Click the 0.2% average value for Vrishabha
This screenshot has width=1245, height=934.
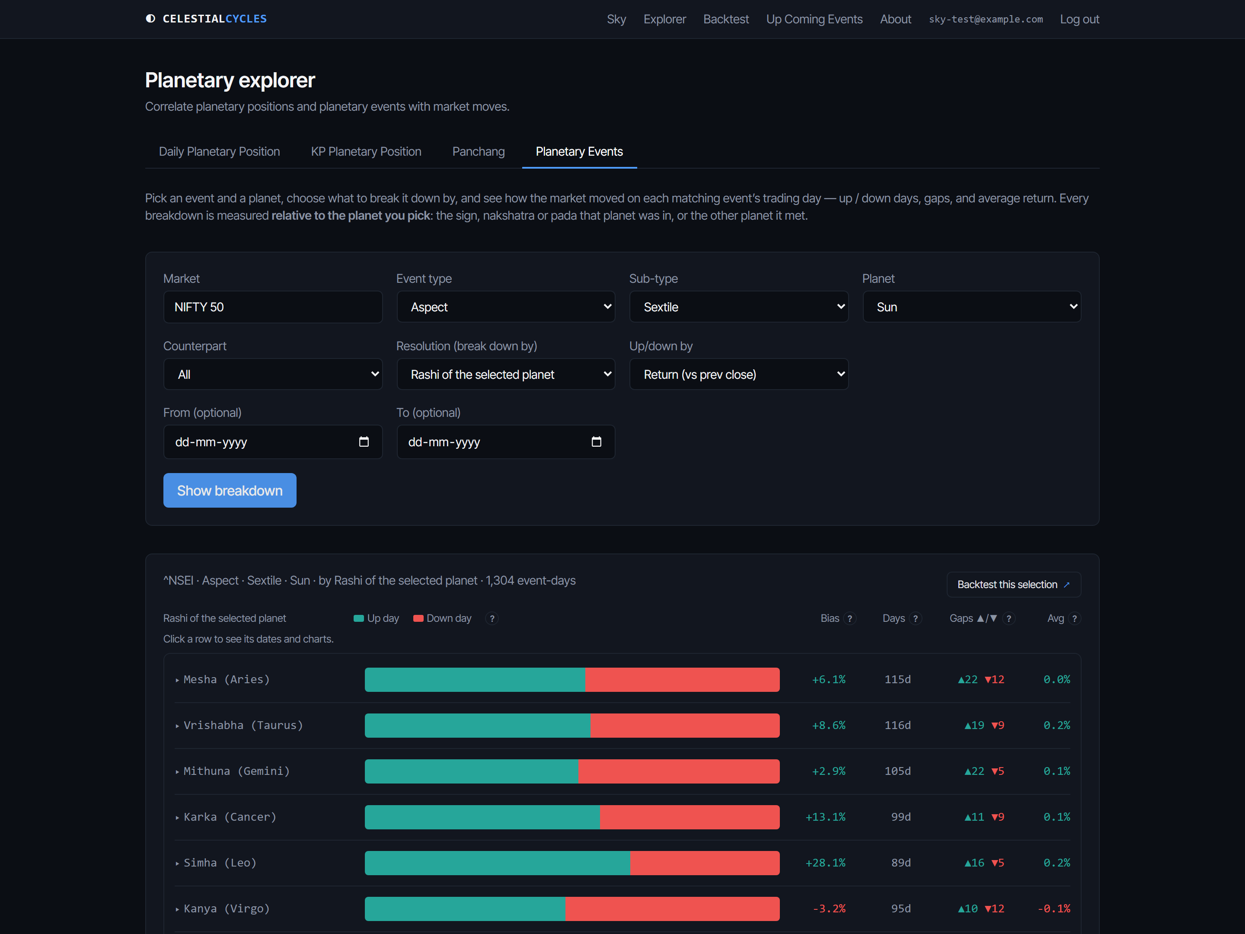(x=1057, y=725)
